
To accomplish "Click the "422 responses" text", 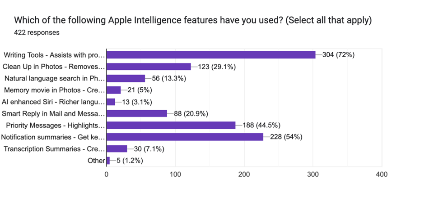I will [37, 32].
